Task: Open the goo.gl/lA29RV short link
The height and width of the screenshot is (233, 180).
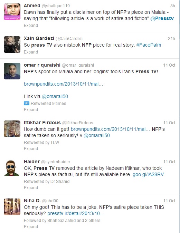Action: coord(148,174)
